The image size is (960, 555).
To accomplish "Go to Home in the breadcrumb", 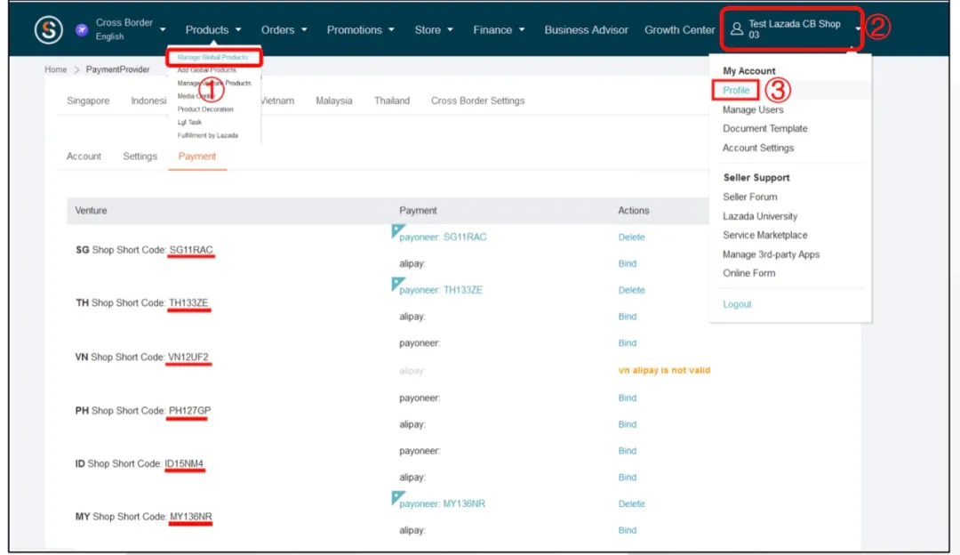I will pos(55,69).
